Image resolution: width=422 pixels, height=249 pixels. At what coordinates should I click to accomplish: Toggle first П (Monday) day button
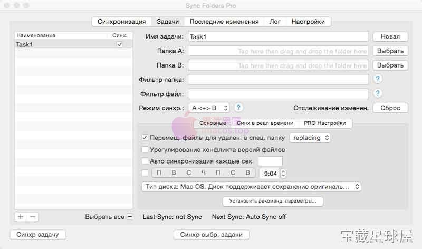tap(159, 173)
